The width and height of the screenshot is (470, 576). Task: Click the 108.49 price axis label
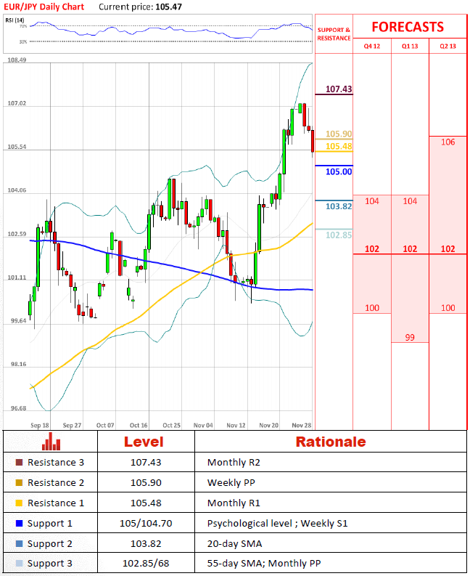pyautogui.click(x=17, y=60)
